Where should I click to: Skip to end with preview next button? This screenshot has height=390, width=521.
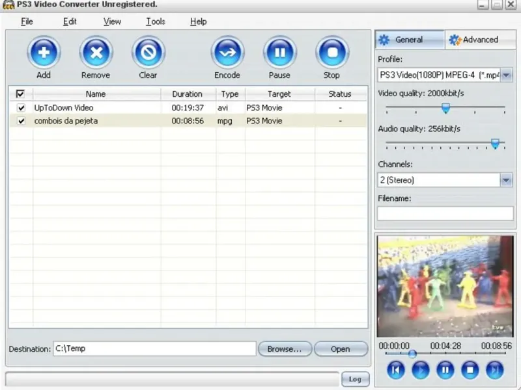click(x=495, y=370)
